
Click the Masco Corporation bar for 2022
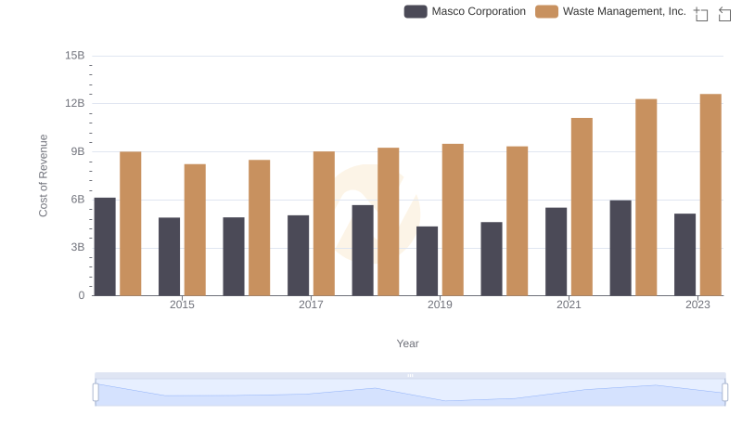tap(620, 248)
